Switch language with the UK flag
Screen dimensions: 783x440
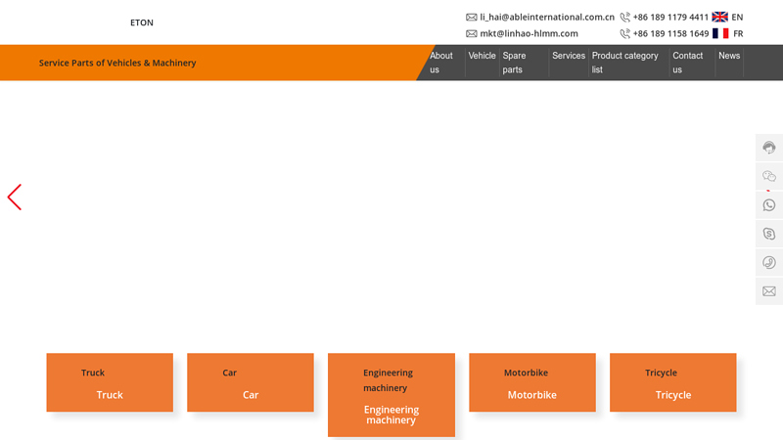click(720, 17)
